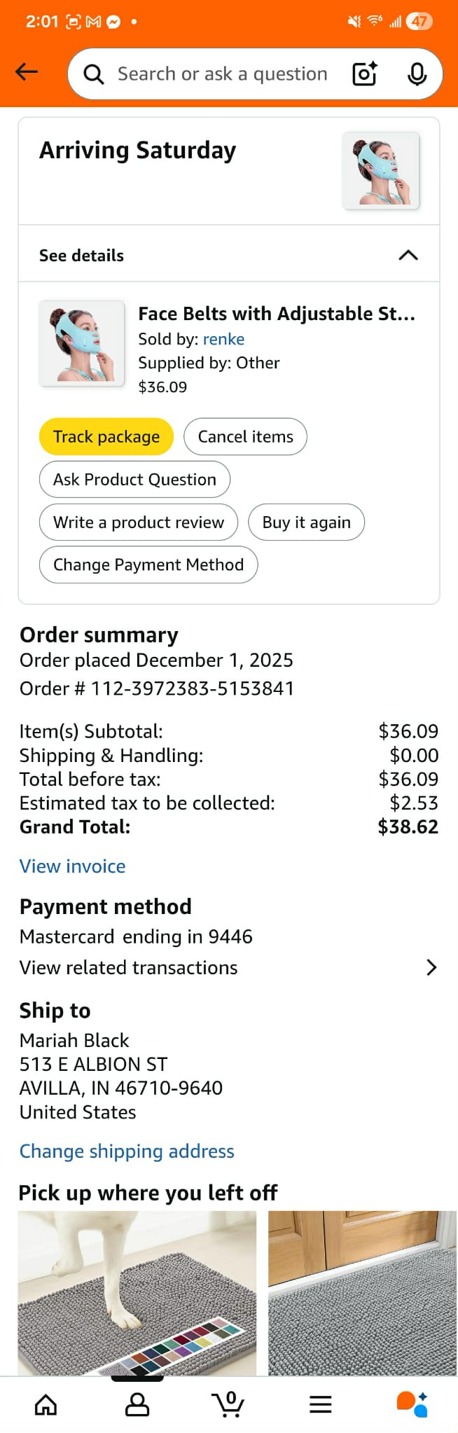
Task: Open camera lens search icon
Action: 364,74
